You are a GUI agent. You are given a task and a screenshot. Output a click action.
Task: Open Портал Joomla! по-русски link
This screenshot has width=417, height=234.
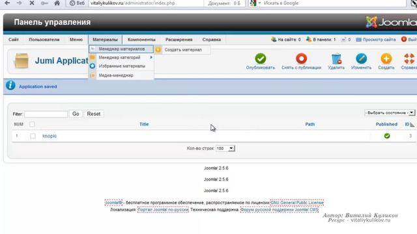tap(163, 209)
